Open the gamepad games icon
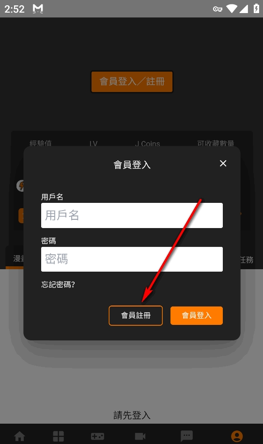Image resolution: width=263 pixels, height=444 pixels. click(x=97, y=436)
